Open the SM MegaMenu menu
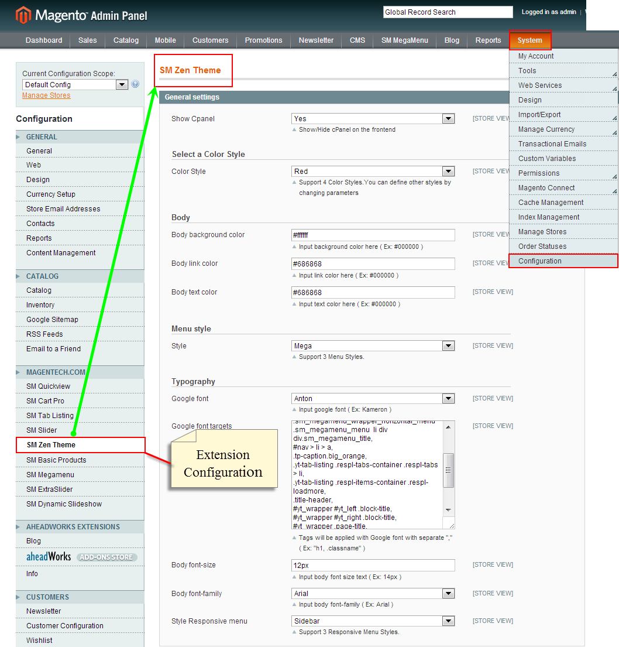The image size is (619, 647). (x=404, y=40)
